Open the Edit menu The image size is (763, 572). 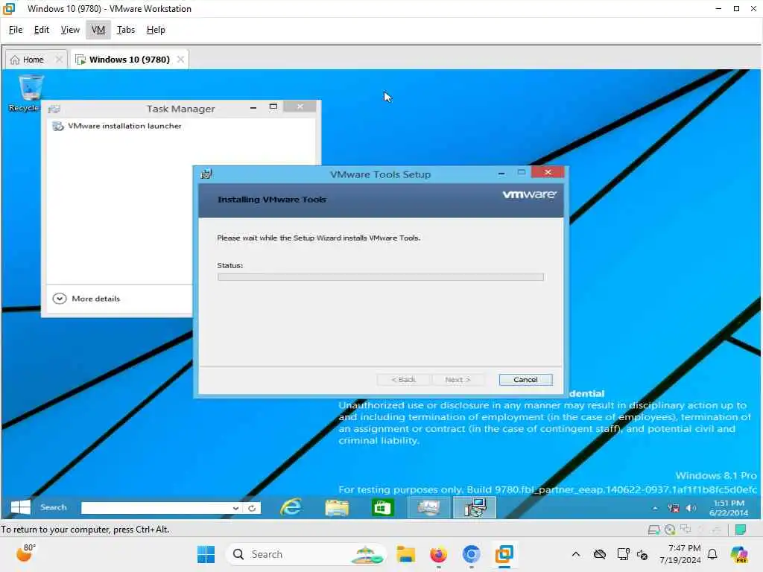tap(42, 30)
